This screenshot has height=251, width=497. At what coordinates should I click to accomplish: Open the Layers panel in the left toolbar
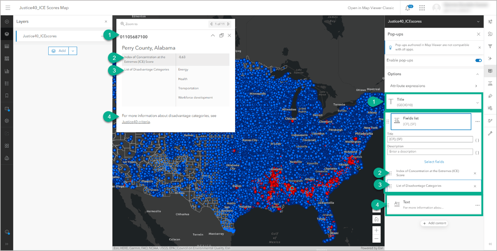pos(7,34)
